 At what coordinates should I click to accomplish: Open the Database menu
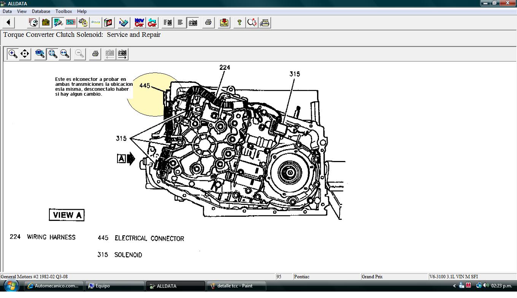(41, 11)
